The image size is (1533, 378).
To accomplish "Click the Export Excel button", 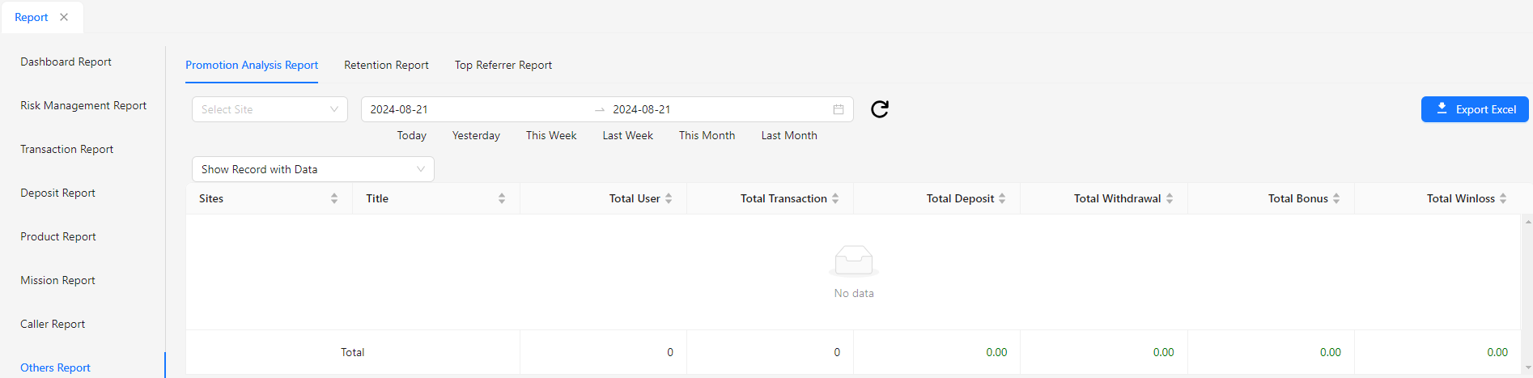I will tap(1475, 109).
